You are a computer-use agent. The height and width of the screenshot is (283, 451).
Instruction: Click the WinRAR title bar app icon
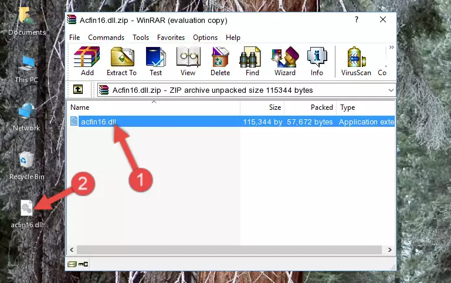click(x=72, y=20)
